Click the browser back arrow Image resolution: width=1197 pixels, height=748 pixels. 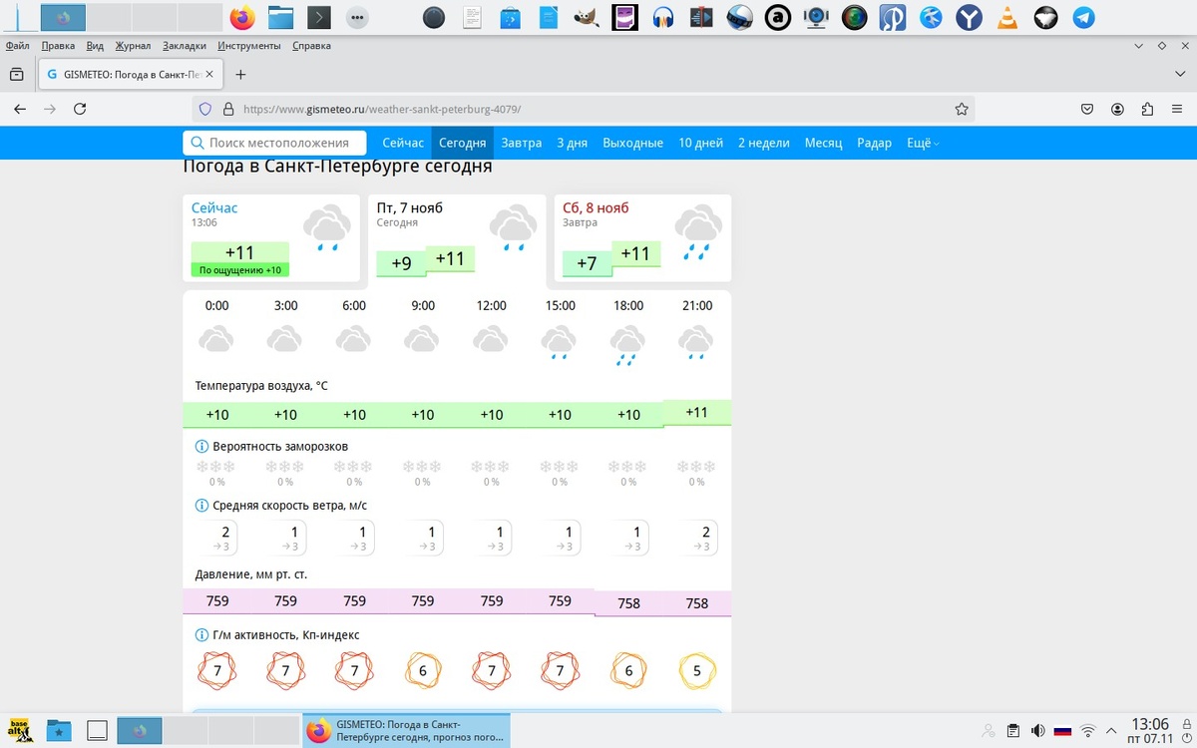(x=19, y=109)
